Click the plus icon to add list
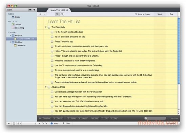This screenshot has width=186, height=133. click(x=9, y=124)
